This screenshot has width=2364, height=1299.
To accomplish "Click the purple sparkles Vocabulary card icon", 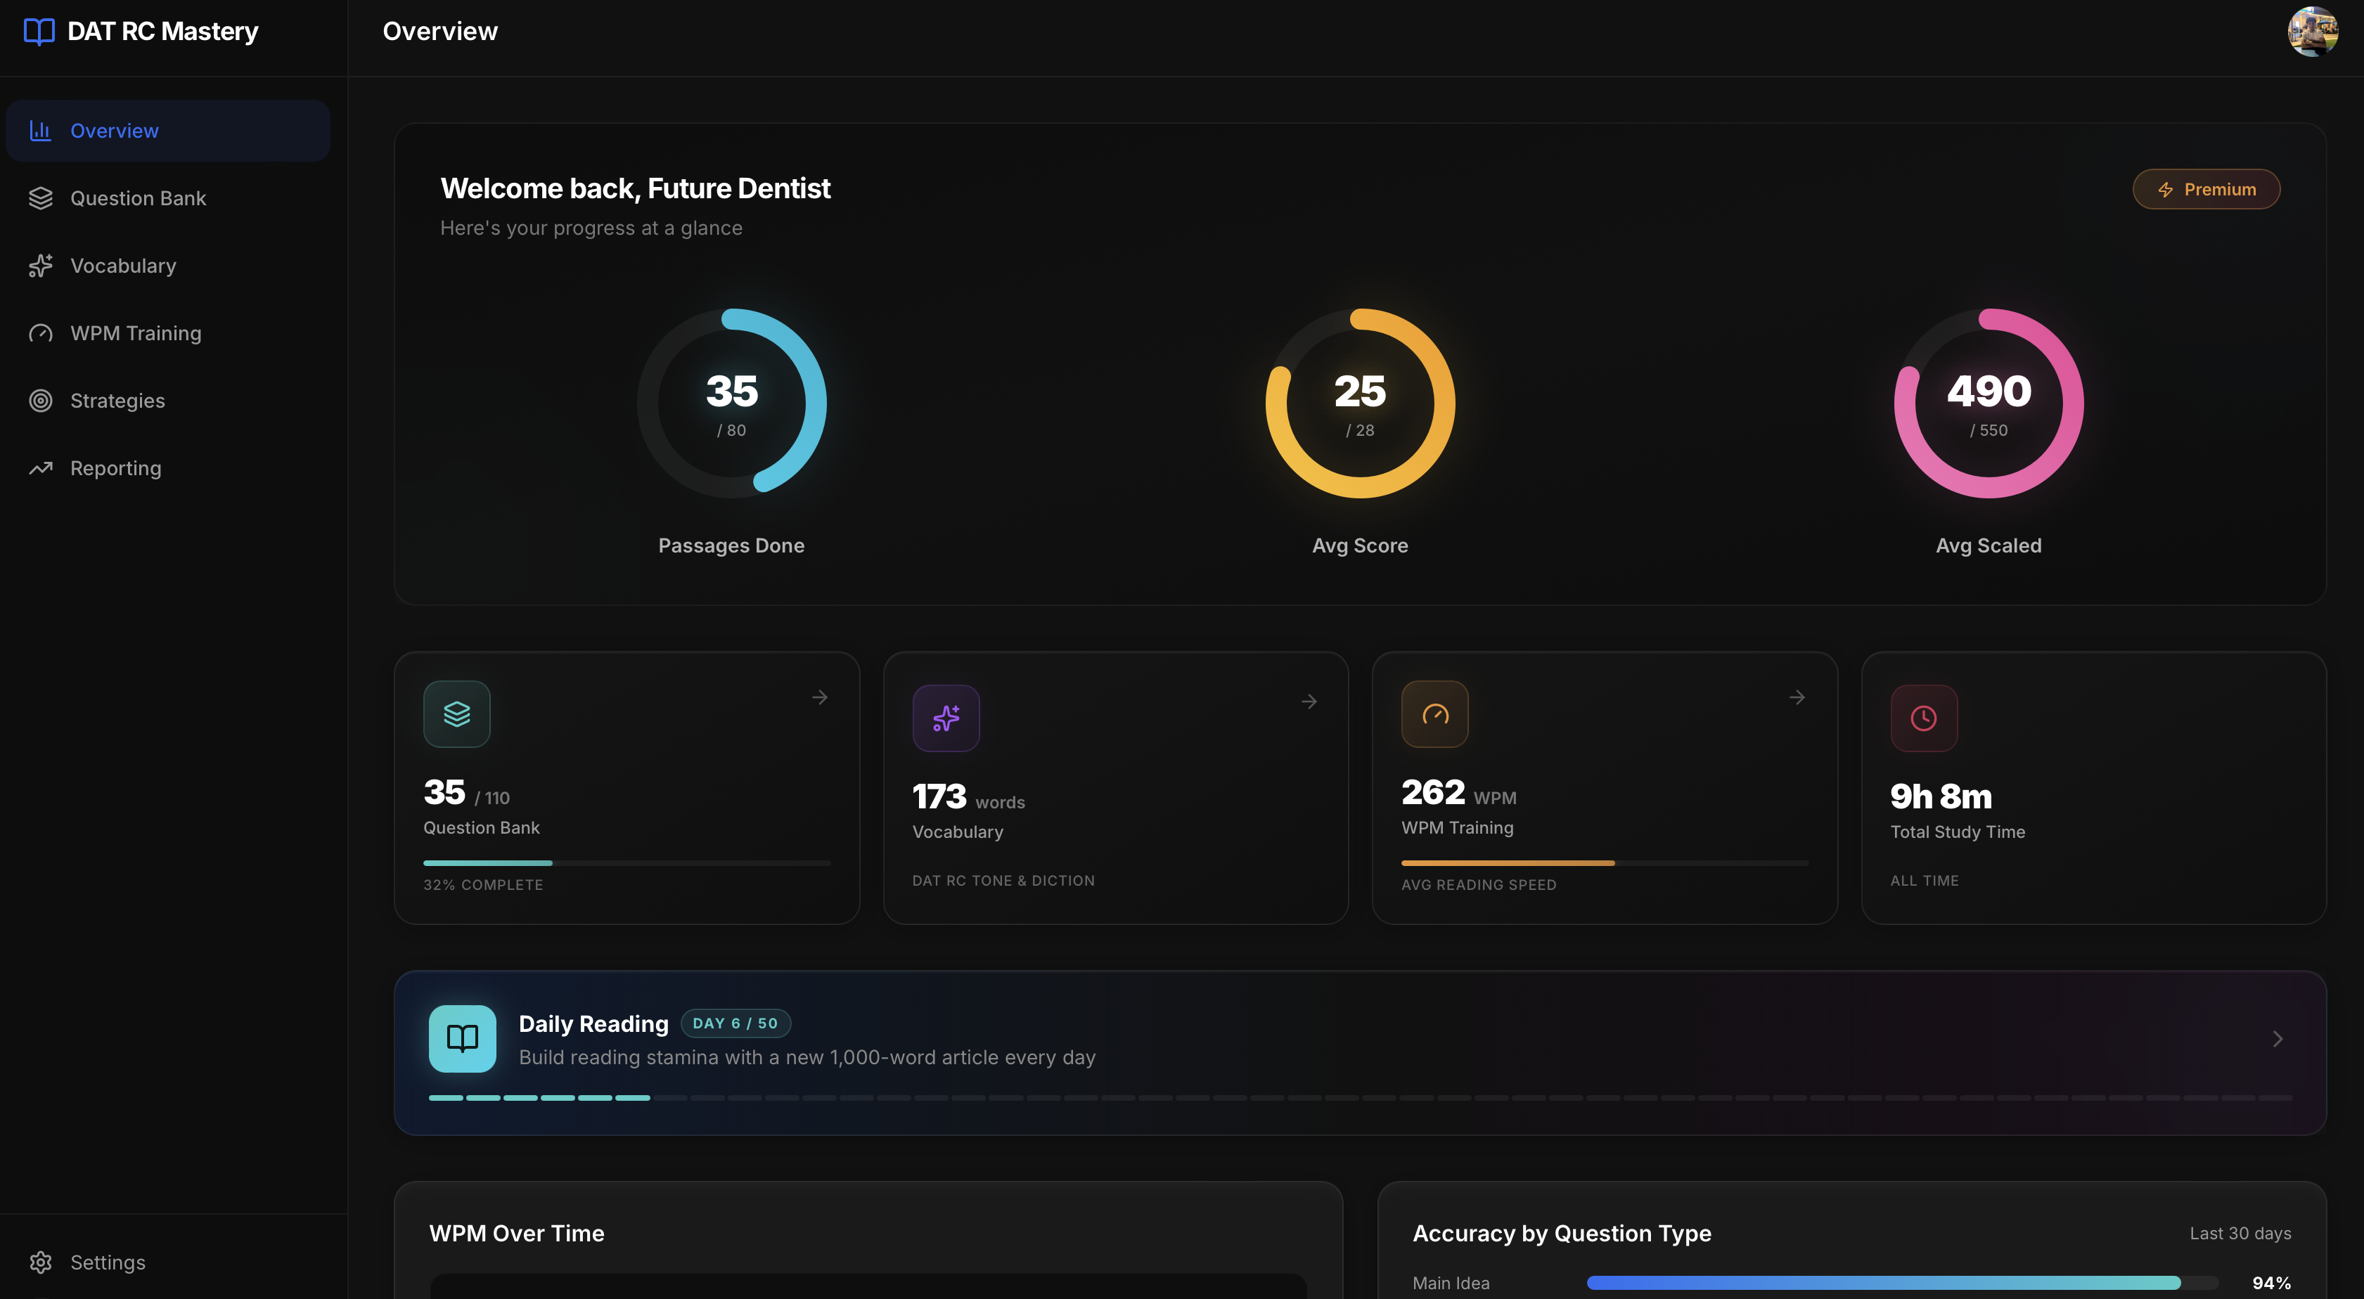I will (x=945, y=718).
